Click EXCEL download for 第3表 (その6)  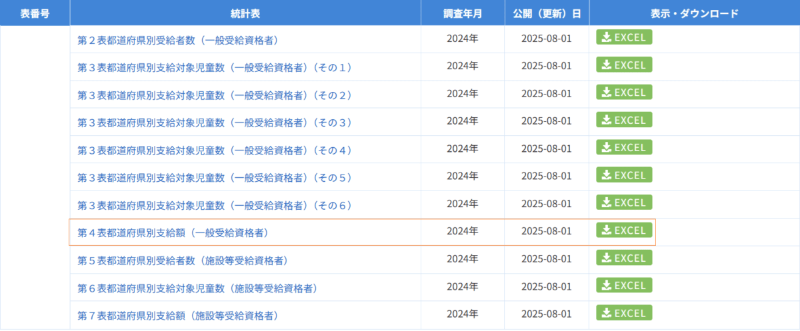623,203
